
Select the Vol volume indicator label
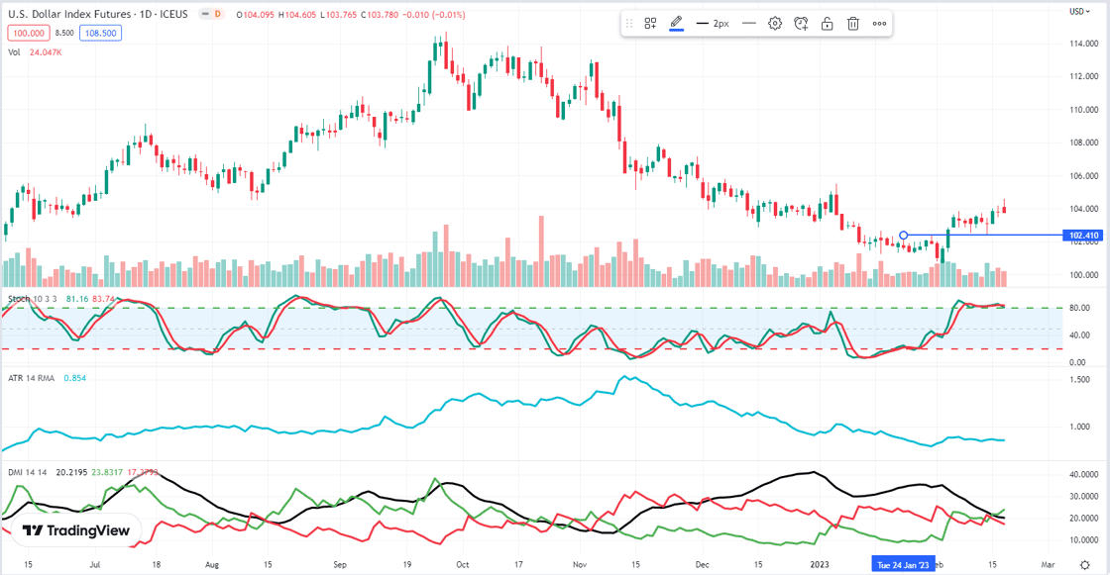click(14, 52)
